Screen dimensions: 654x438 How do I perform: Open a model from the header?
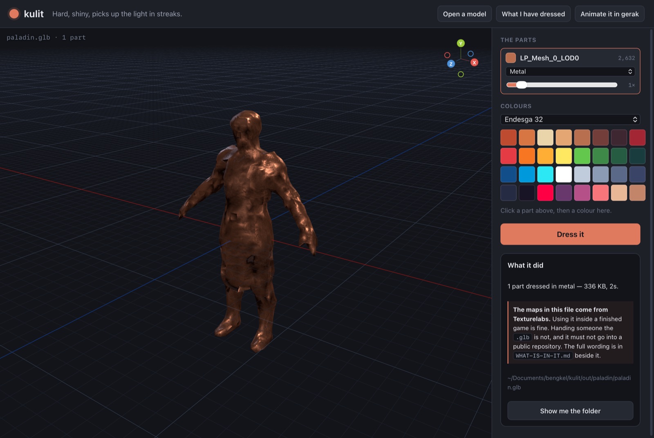[x=464, y=14]
